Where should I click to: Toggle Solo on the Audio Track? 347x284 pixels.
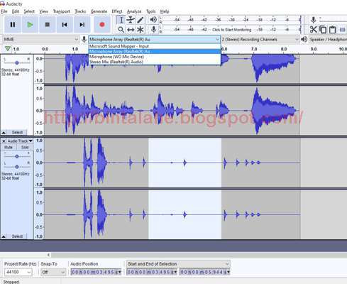(x=25, y=147)
